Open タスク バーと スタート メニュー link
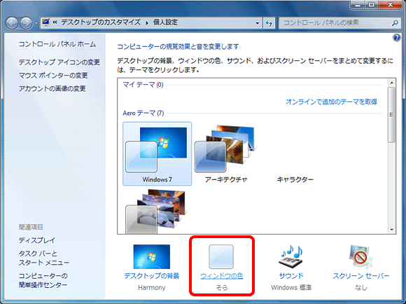Screen dimensions: 406x304 tap(44, 258)
